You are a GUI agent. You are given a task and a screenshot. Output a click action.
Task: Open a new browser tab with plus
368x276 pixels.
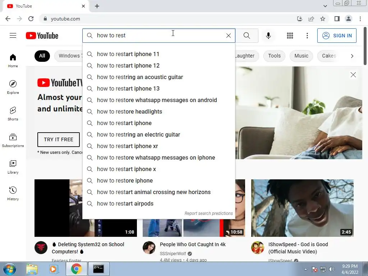tap(97, 6)
